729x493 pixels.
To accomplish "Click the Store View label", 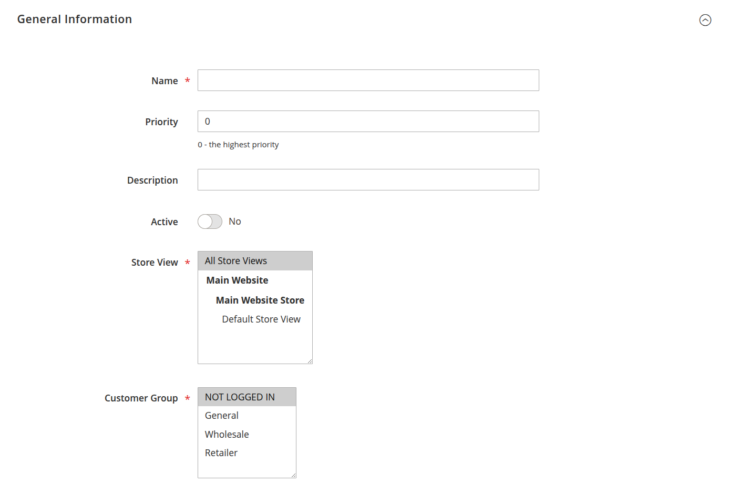I will click(155, 263).
